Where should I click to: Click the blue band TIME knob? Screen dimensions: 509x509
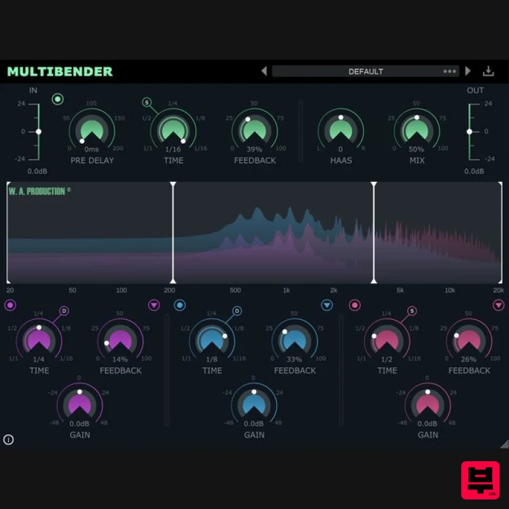[x=212, y=340]
